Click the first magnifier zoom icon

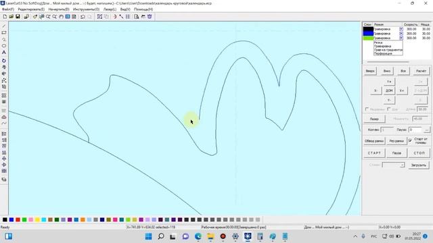point(48,16)
